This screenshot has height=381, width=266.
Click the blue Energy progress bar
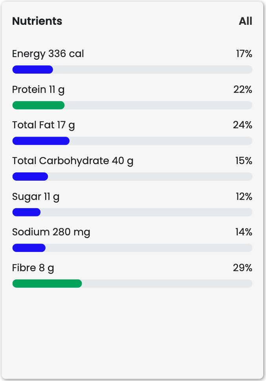(33, 70)
